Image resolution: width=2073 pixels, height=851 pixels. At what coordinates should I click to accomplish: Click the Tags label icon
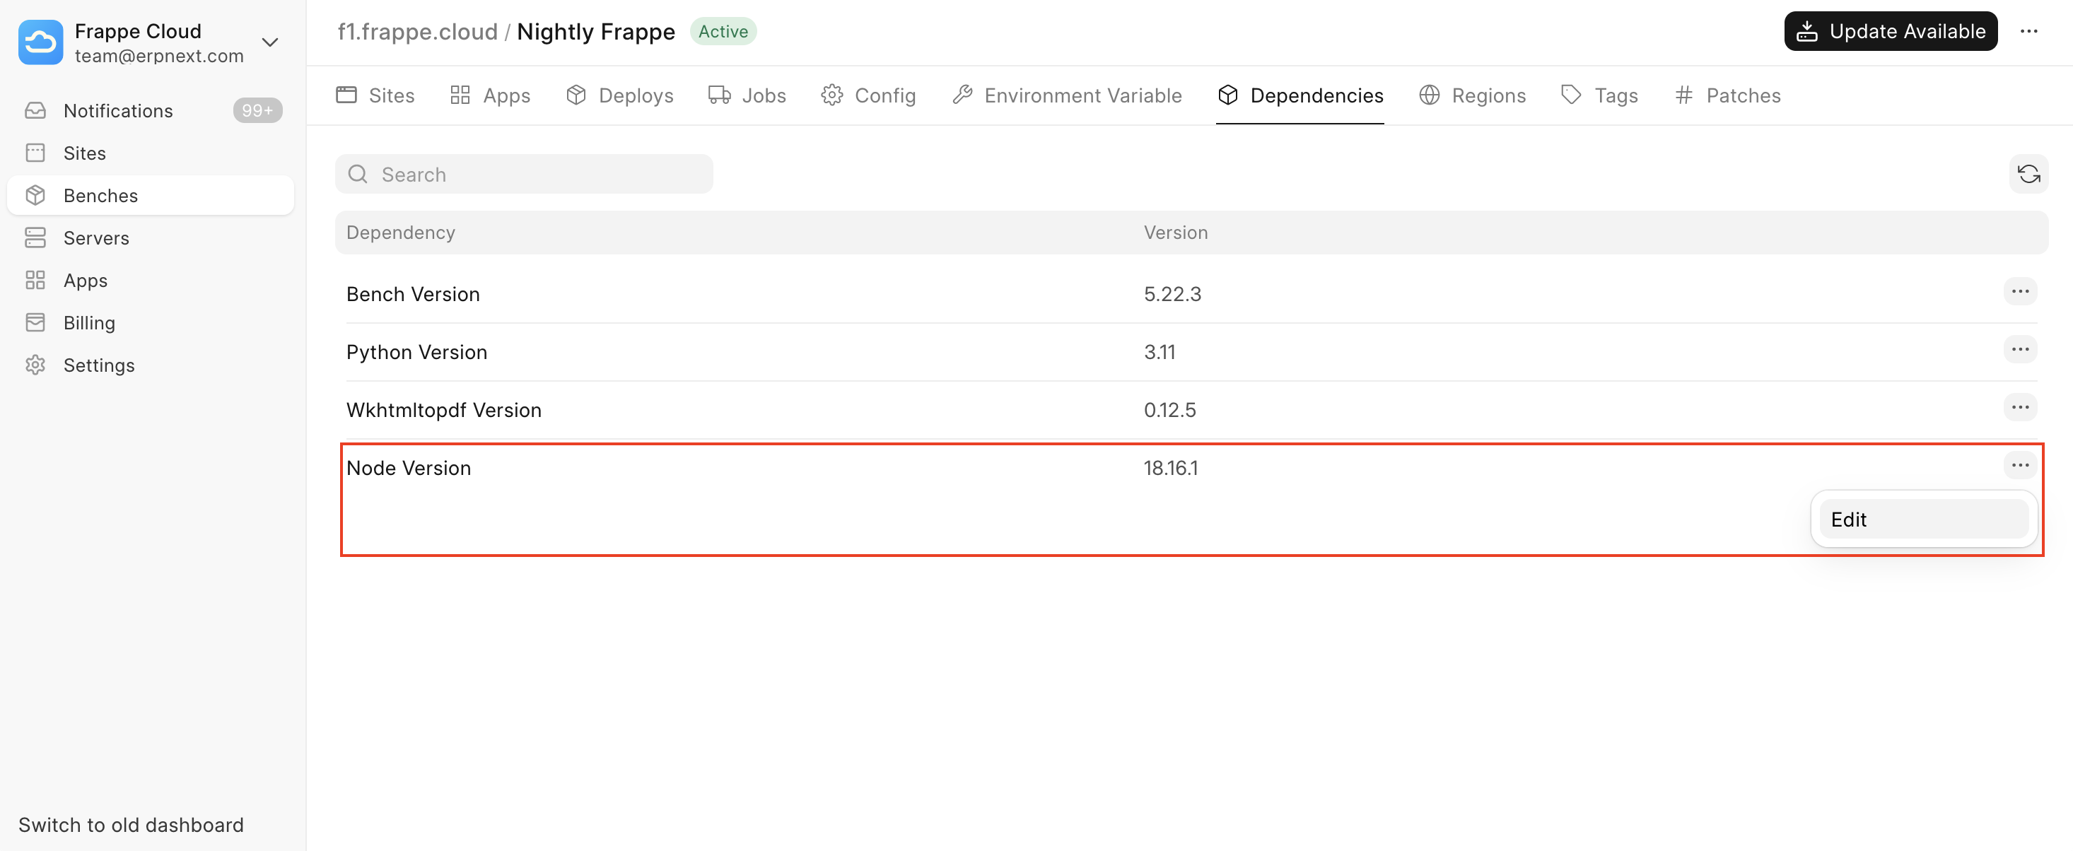(1571, 95)
